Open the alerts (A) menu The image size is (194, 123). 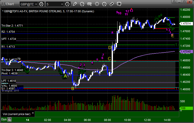pos(104,4)
